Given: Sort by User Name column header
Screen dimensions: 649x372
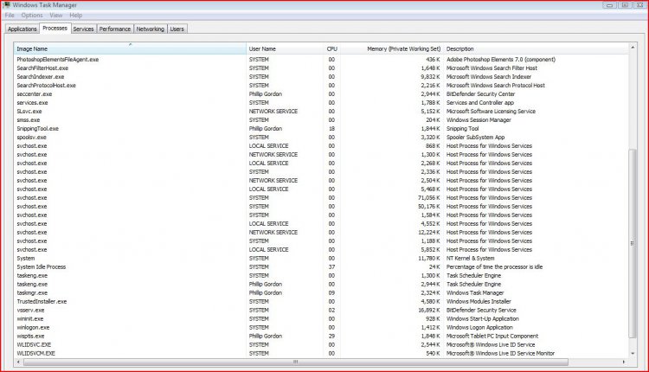Looking at the screenshot, I should [x=285, y=48].
